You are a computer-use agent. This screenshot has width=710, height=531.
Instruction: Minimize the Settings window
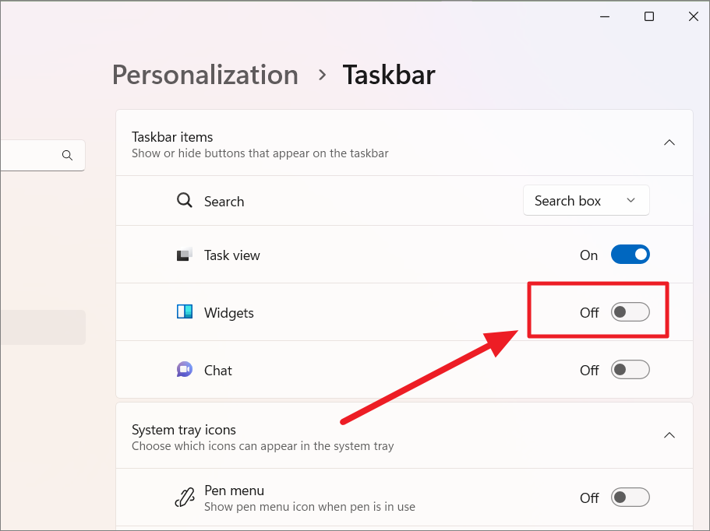point(605,16)
